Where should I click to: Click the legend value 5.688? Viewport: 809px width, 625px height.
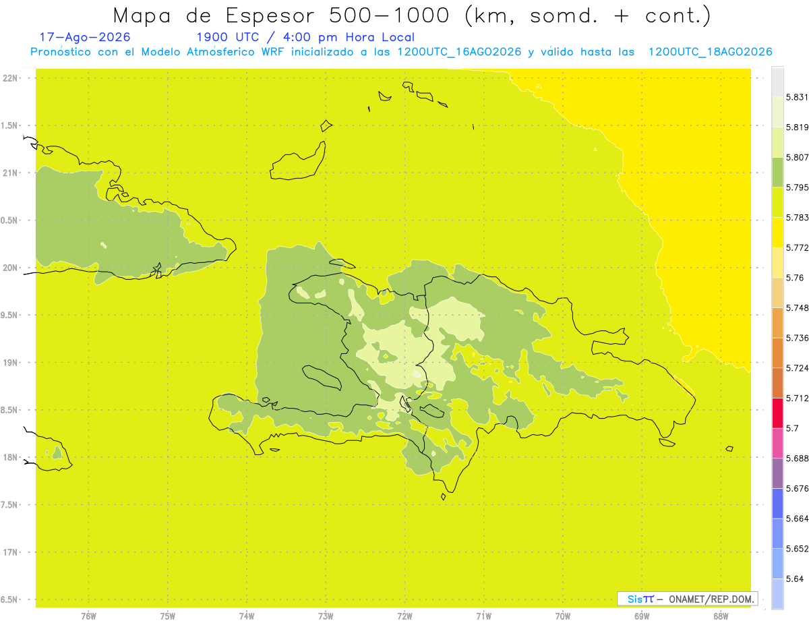click(x=797, y=458)
